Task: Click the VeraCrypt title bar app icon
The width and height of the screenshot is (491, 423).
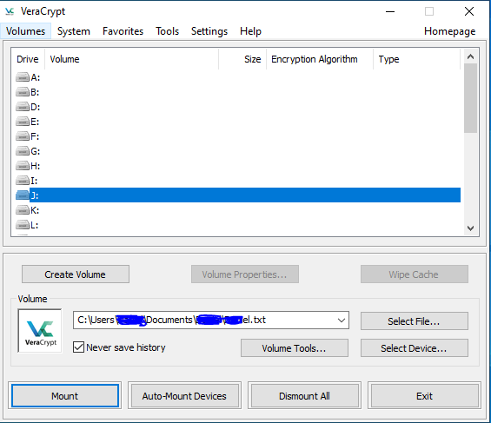Action: 10,11
